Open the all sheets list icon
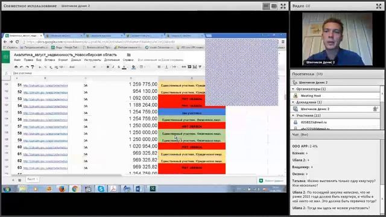Image resolution: width=386 pixels, height=217 pixels. [x=20, y=180]
